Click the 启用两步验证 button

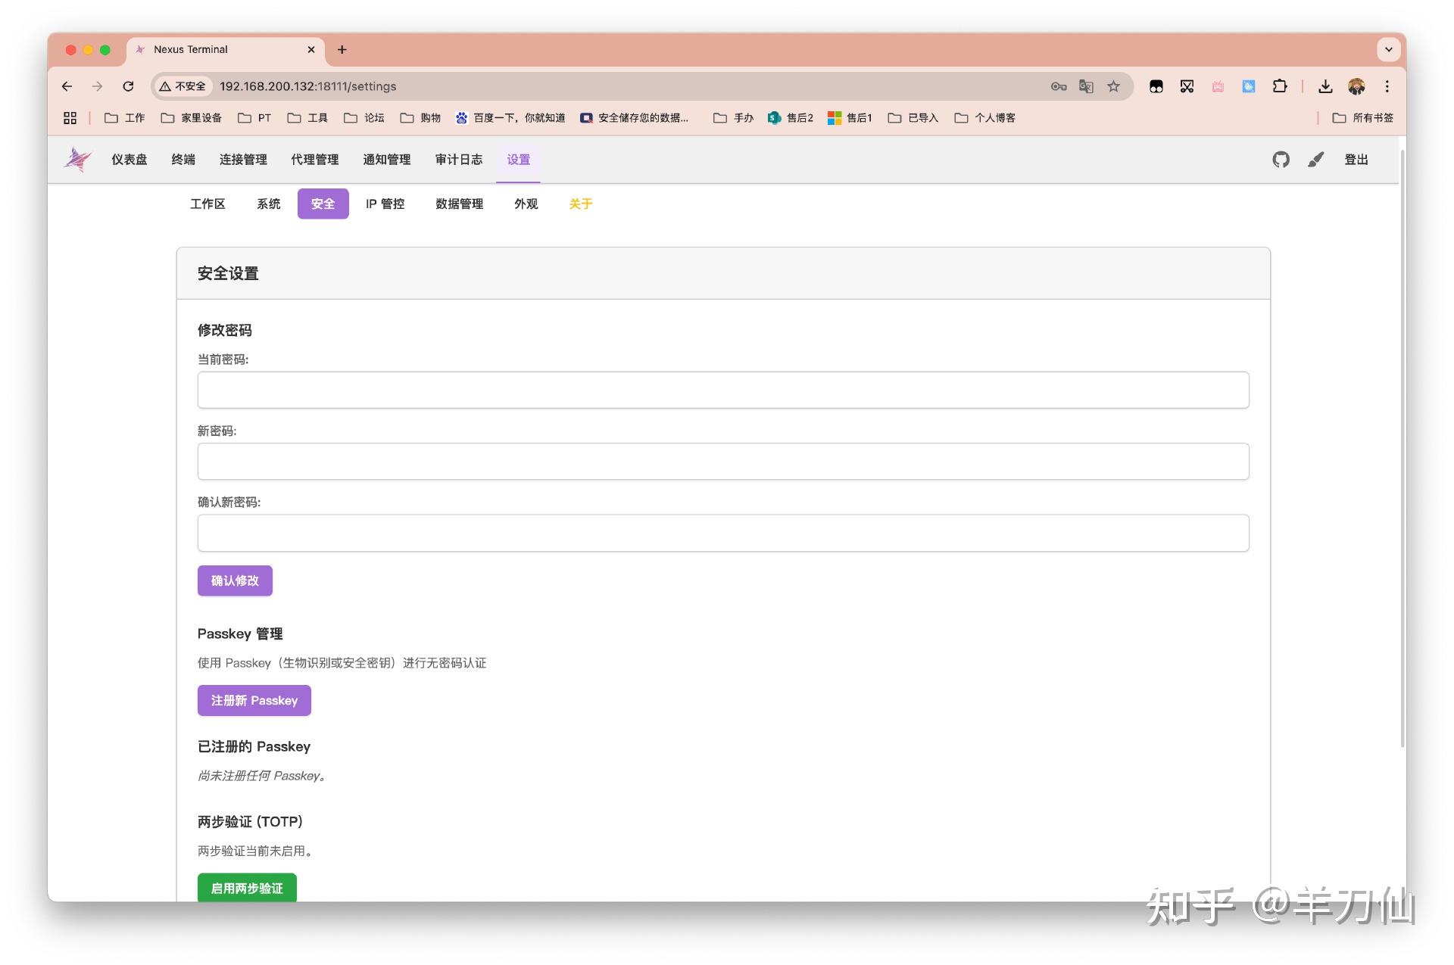click(246, 888)
